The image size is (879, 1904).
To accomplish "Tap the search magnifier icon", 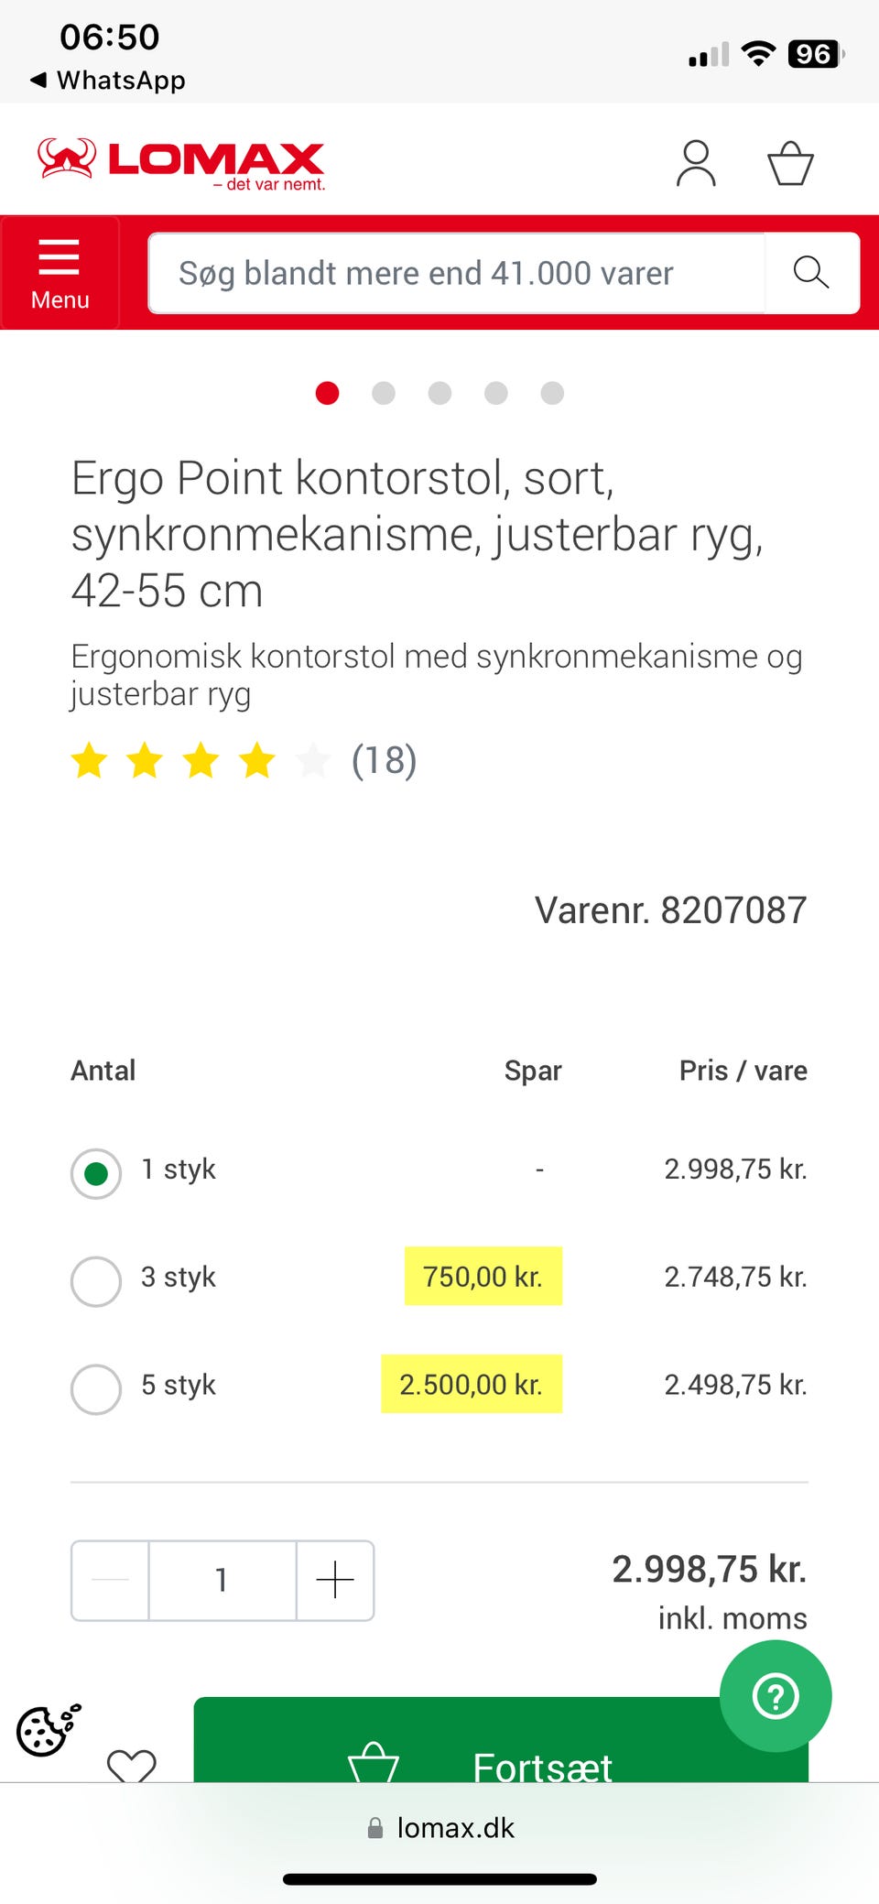I will coord(811,273).
